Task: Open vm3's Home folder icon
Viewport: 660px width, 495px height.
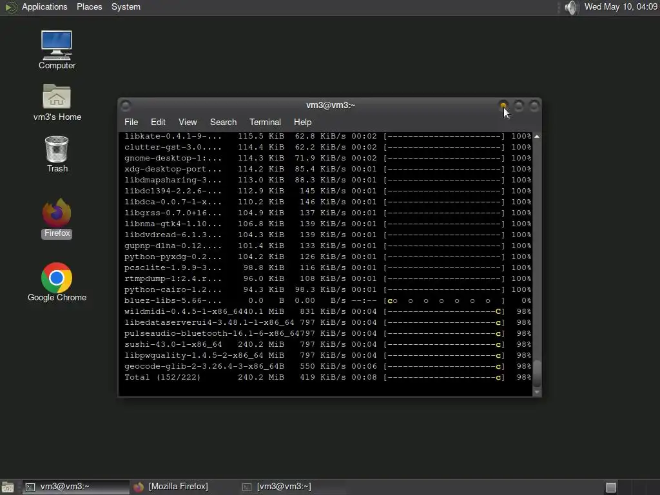Action: (57, 102)
